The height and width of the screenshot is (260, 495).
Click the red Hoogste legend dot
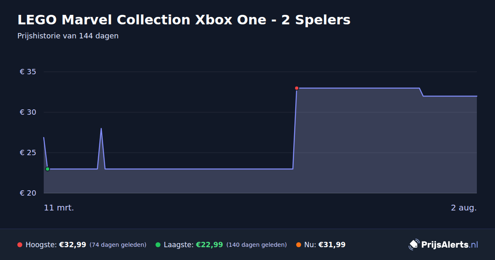tap(20, 245)
